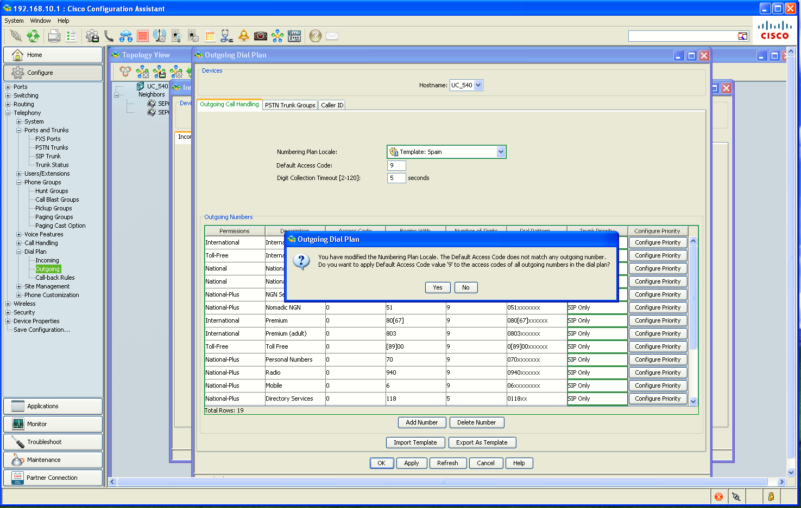Click the wireless antenna toolbar icon
Viewport: 801px width, 508px height.
coord(160,36)
